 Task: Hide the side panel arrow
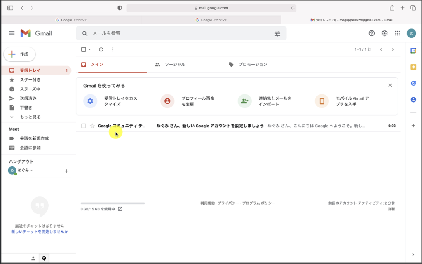413,255
